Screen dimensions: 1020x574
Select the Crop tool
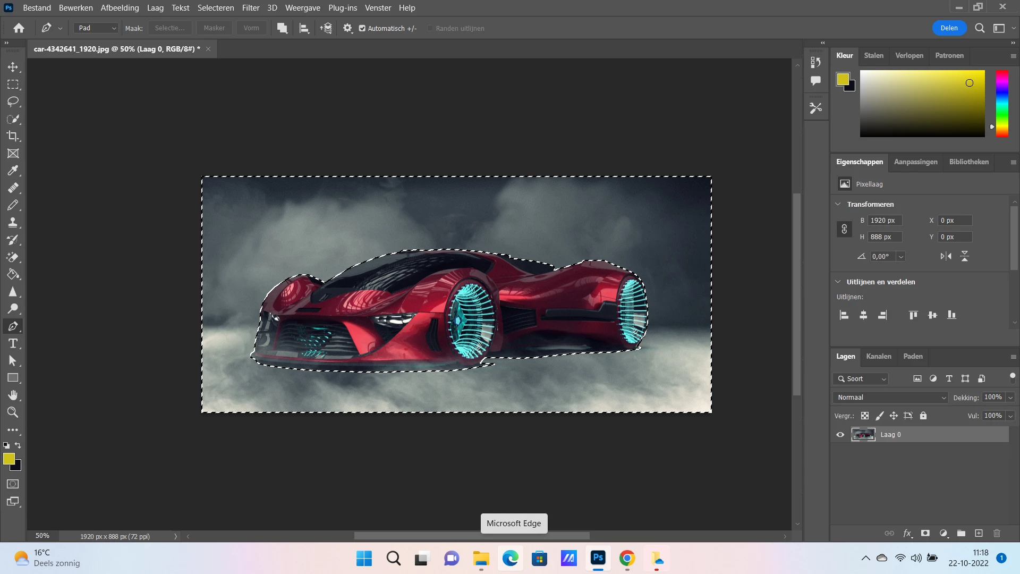tap(13, 136)
